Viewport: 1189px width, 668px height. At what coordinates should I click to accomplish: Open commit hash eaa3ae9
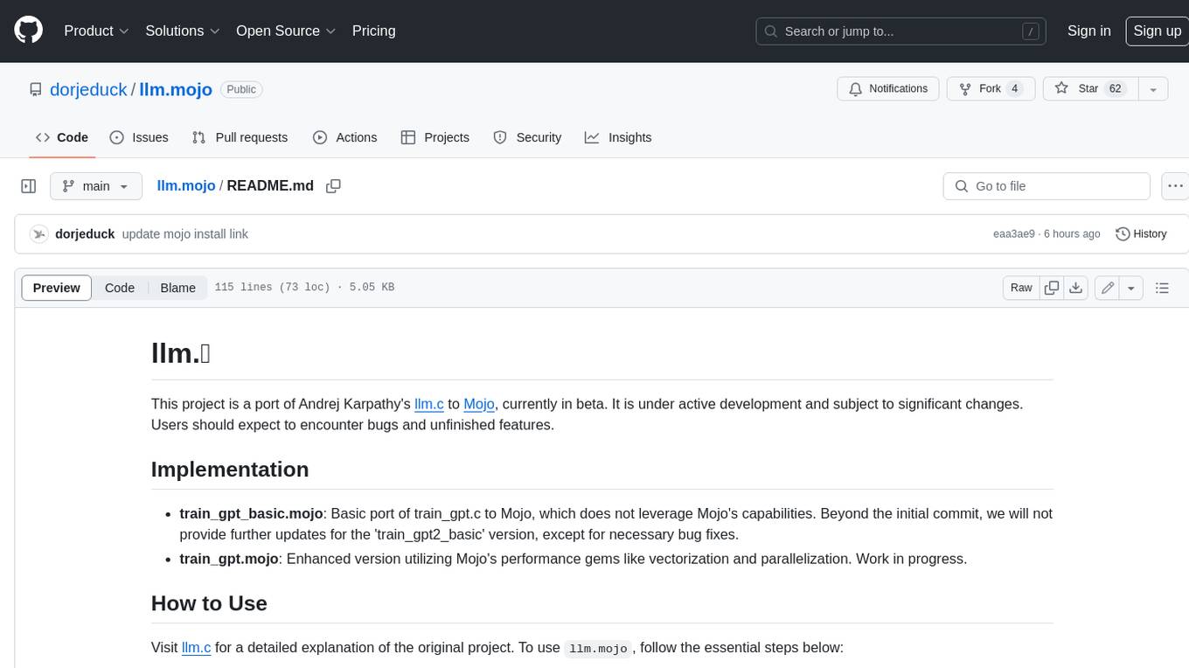point(1014,234)
